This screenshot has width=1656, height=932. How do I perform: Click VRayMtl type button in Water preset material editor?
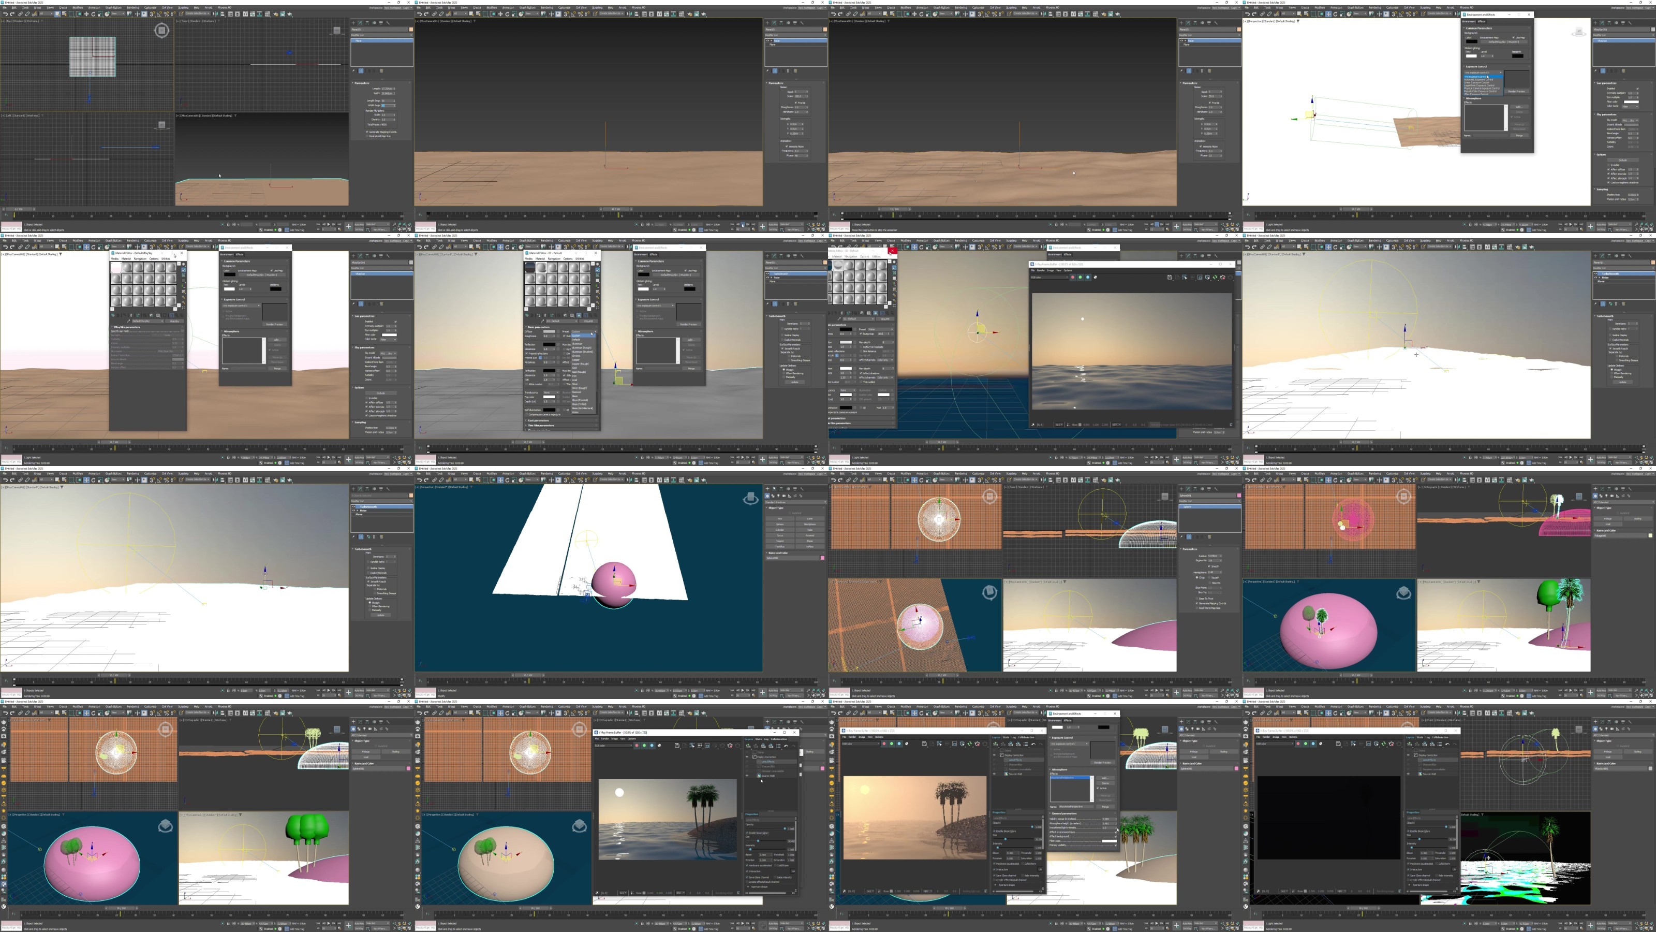point(885,319)
